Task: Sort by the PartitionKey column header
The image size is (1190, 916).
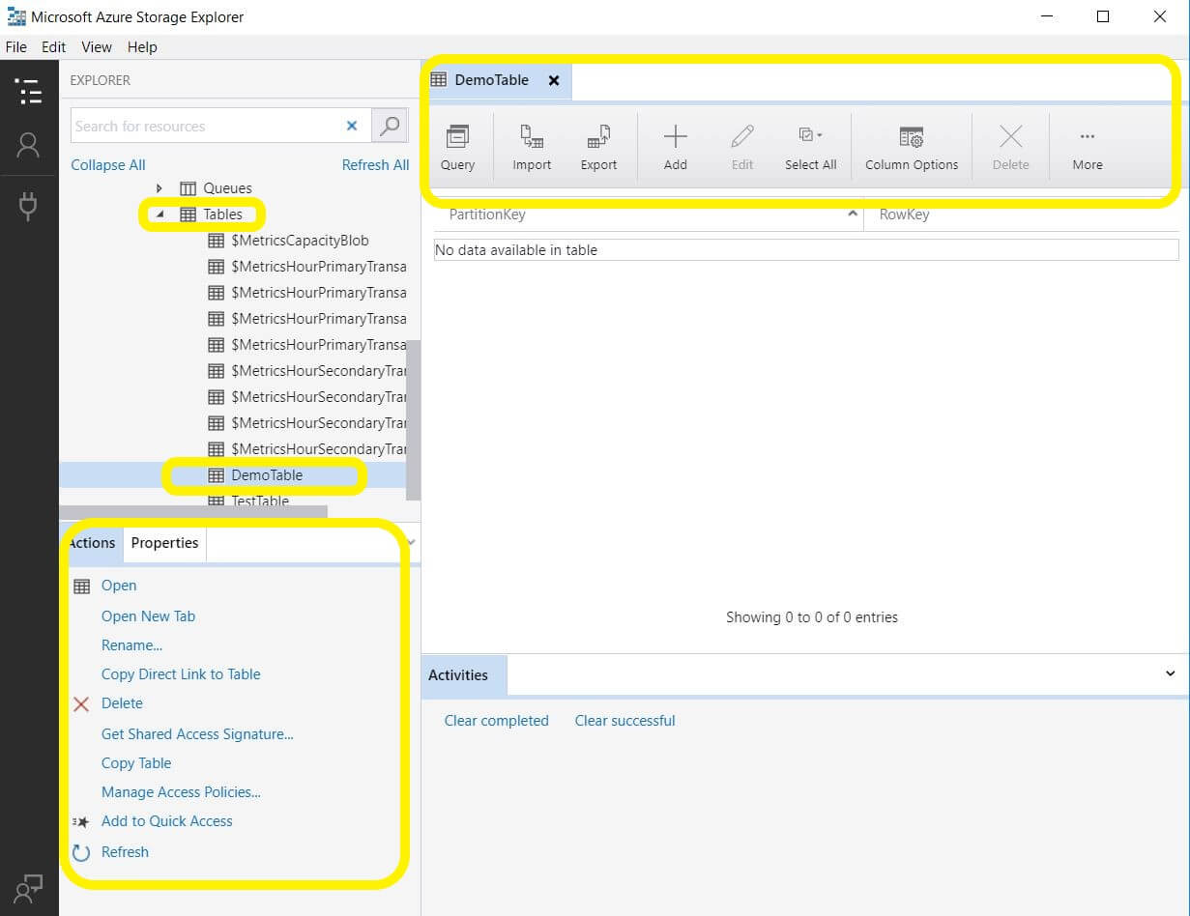Action: click(x=648, y=215)
